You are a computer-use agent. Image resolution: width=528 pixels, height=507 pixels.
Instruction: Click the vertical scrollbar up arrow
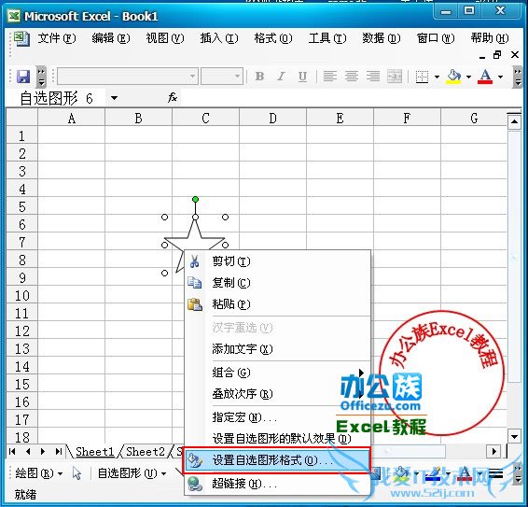514,122
